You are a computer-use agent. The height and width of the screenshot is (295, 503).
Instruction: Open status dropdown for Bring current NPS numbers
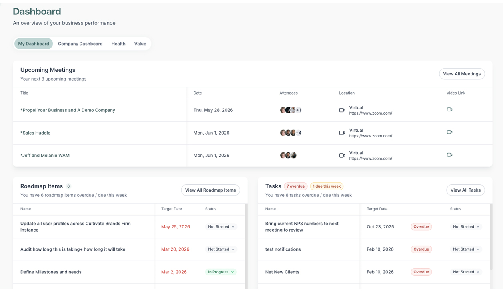click(466, 227)
